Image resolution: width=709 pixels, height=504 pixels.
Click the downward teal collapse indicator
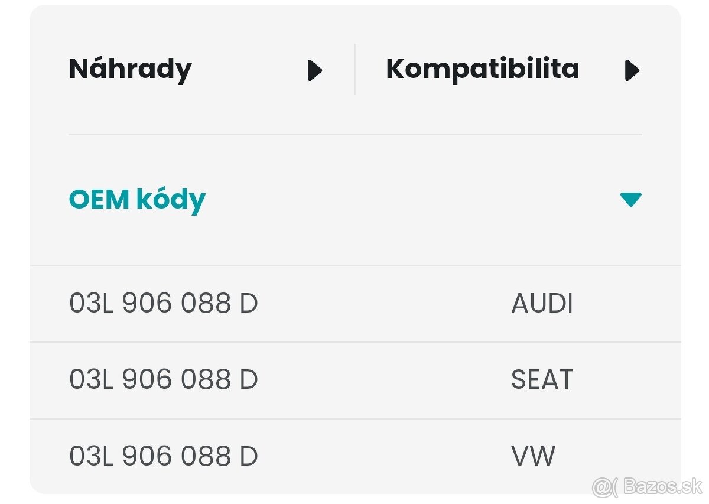pos(630,199)
